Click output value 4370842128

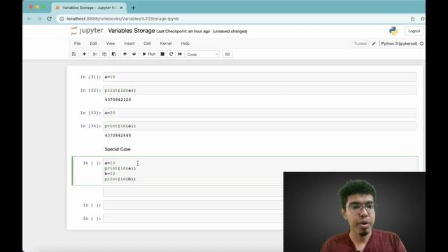(x=118, y=99)
